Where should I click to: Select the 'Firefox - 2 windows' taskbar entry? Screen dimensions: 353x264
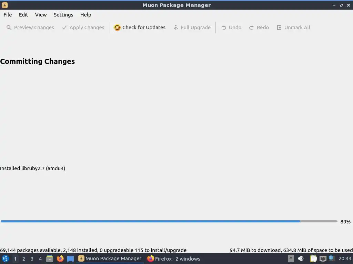coord(174,258)
